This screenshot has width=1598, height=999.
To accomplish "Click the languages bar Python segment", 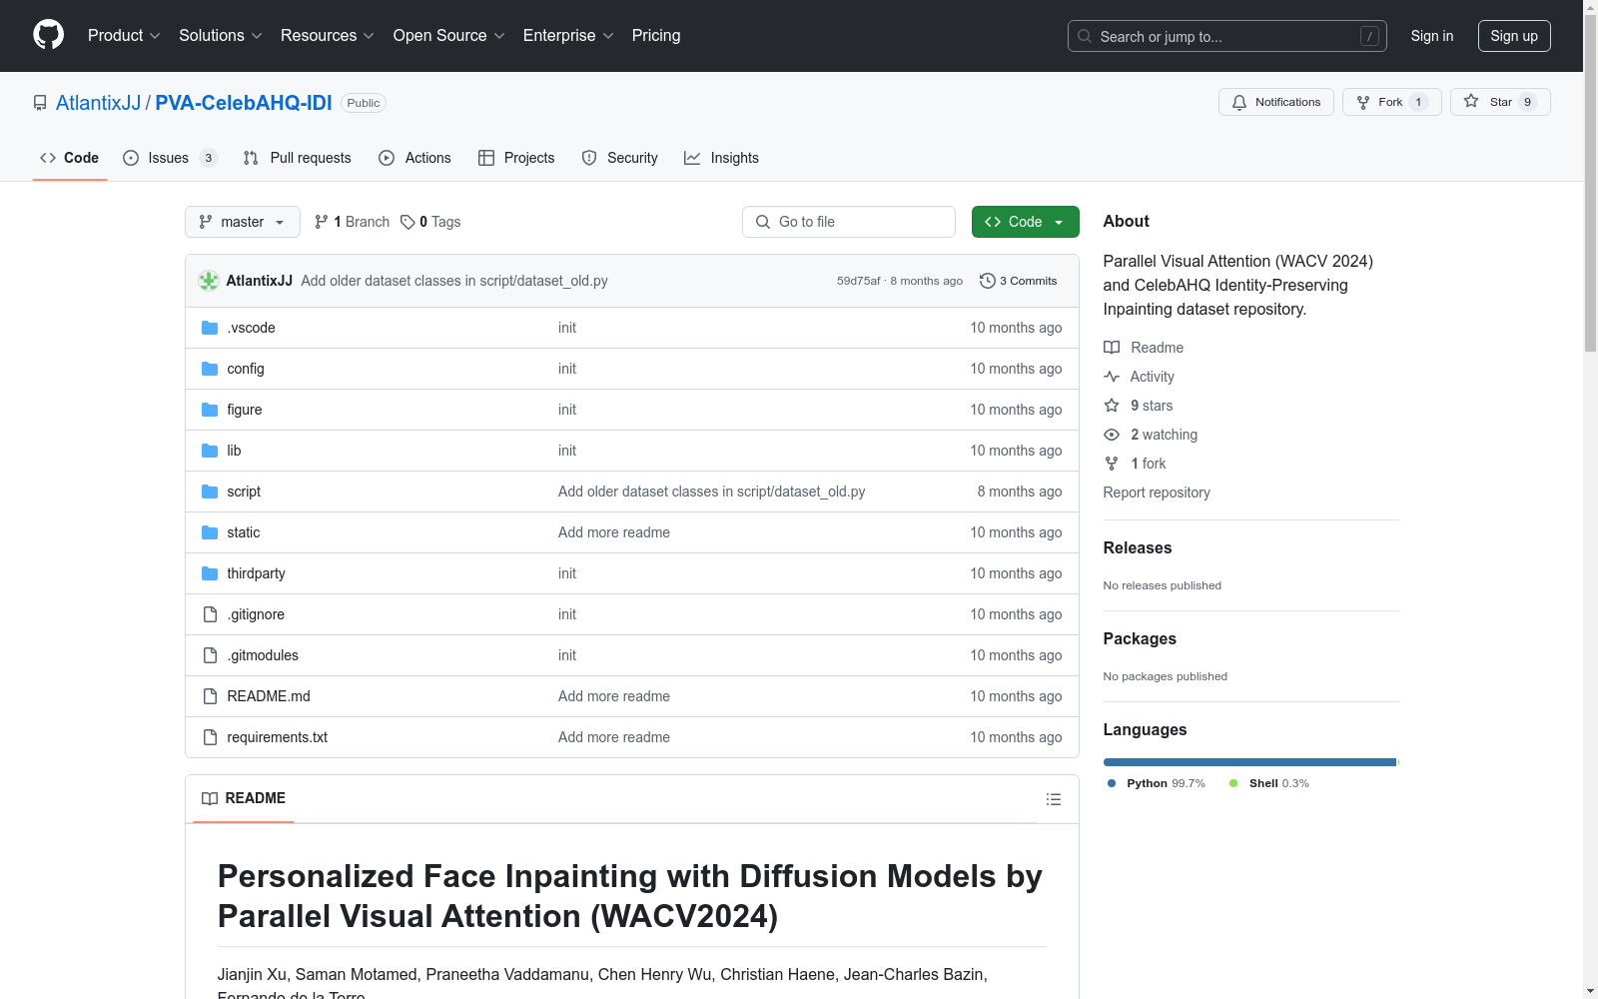I will [1249, 762].
